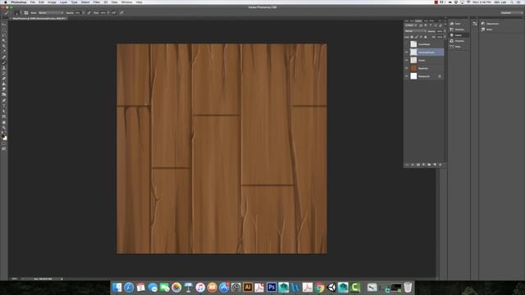This screenshot has width=525, height=295.
Task: Hide the brown-thumbnail layer
Action: click(407, 68)
